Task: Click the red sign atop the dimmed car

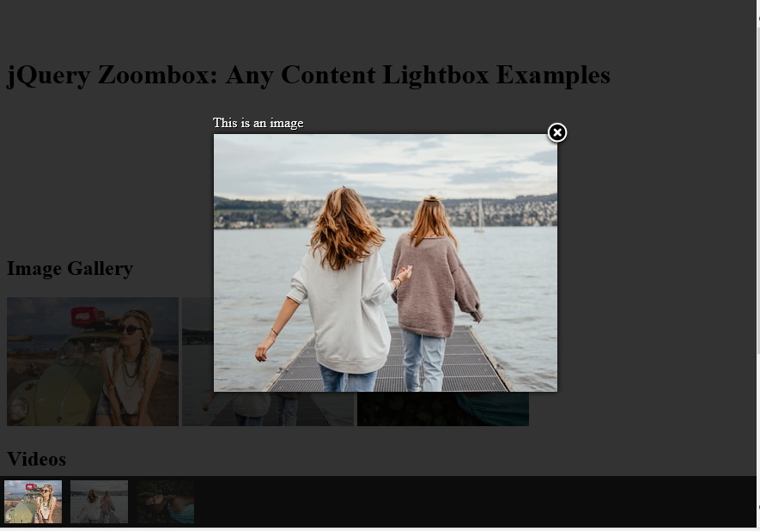Action: (85, 316)
